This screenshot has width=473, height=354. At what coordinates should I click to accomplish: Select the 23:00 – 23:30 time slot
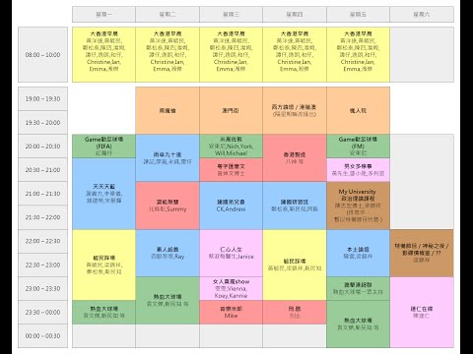pyautogui.click(x=42, y=288)
